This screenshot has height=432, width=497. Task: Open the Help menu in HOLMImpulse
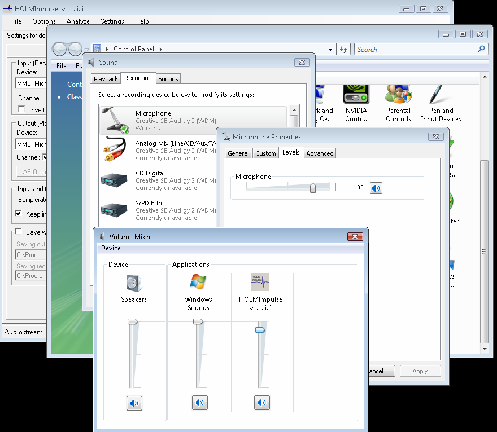(142, 21)
